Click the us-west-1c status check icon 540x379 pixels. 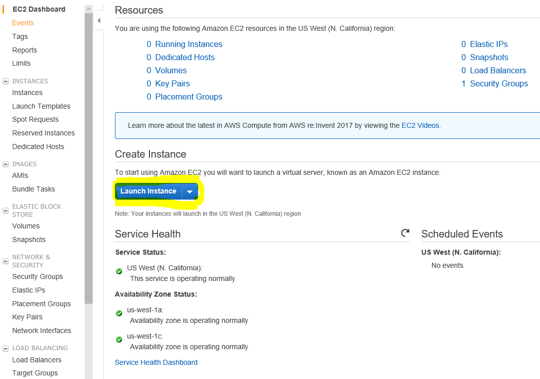pyautogui.click(x=119, y=340)
